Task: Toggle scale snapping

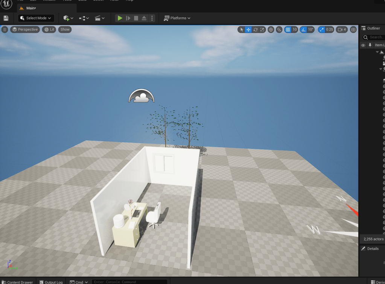Action: click(322, 30)
